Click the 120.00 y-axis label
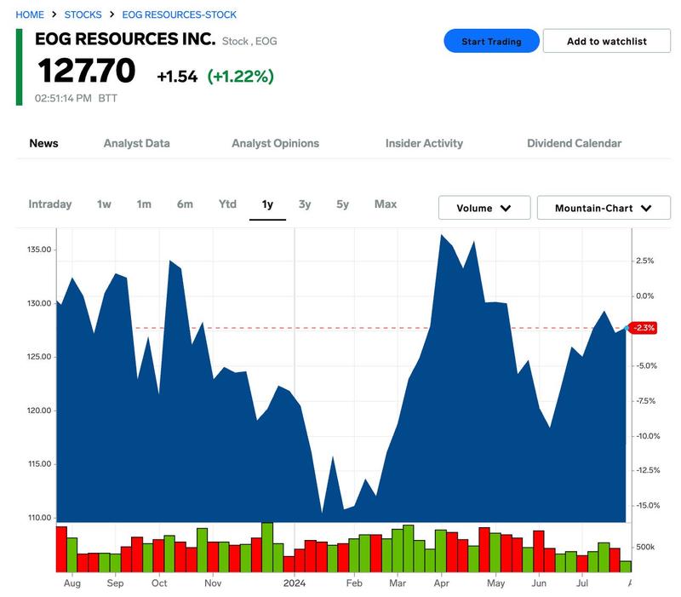The height and width of the screenshot is (597, 681). coord(39,410)
